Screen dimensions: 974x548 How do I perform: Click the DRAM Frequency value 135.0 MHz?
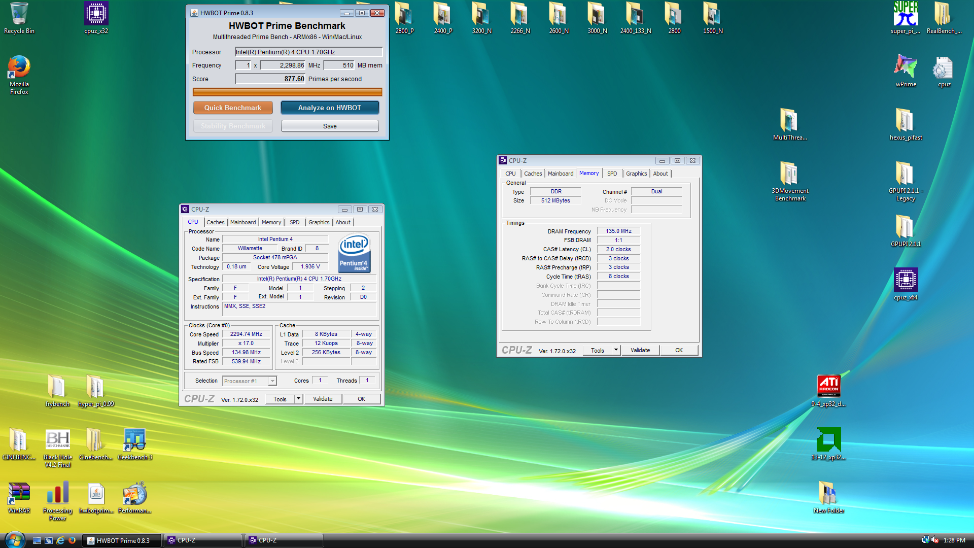point(618,231)
